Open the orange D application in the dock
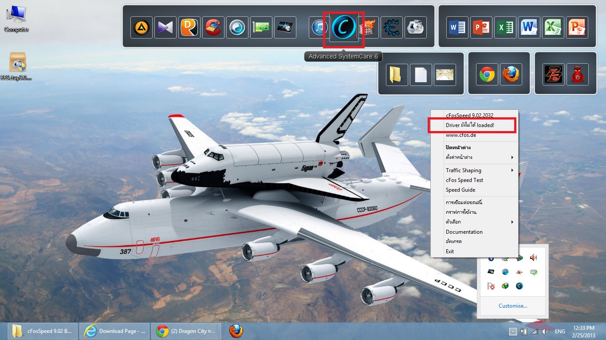 (190, 27)
